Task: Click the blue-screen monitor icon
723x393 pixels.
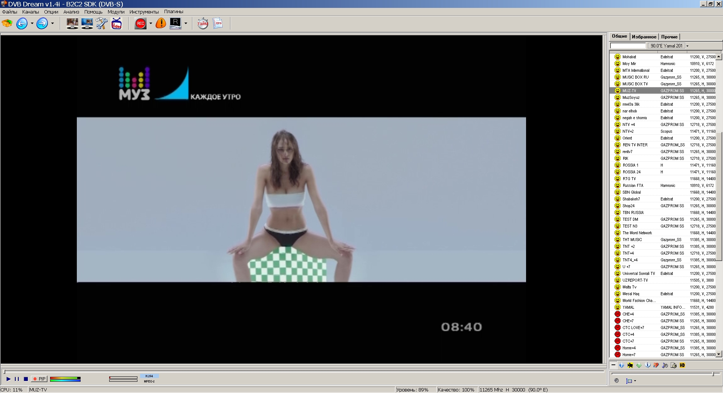Action: point(87,23)
